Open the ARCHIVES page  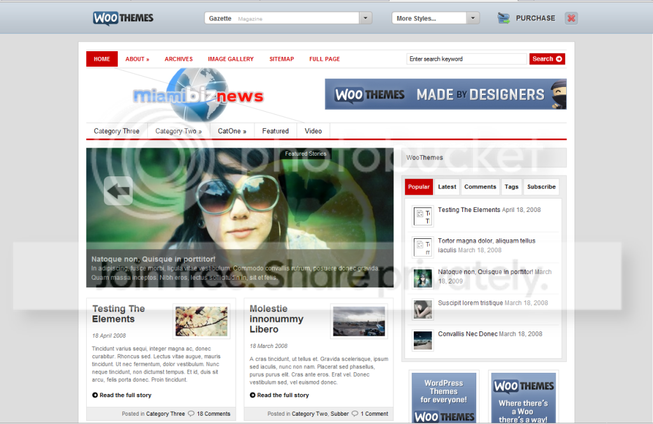(179, 59)
